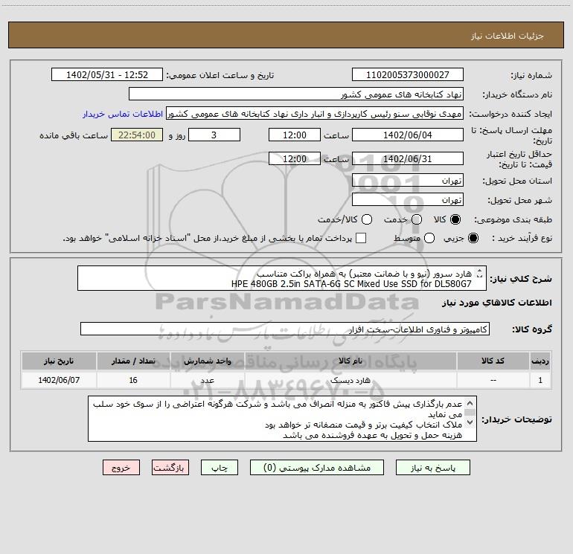
Task: Click the quantity cell showing 16
Action: click(x=133, y=380)
